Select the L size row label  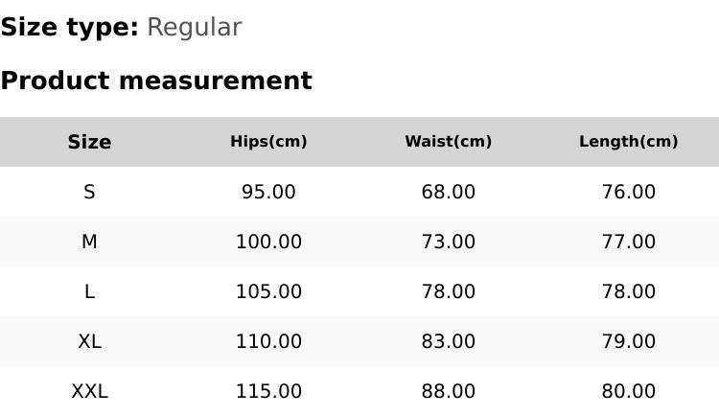click(x=89, y=291)
